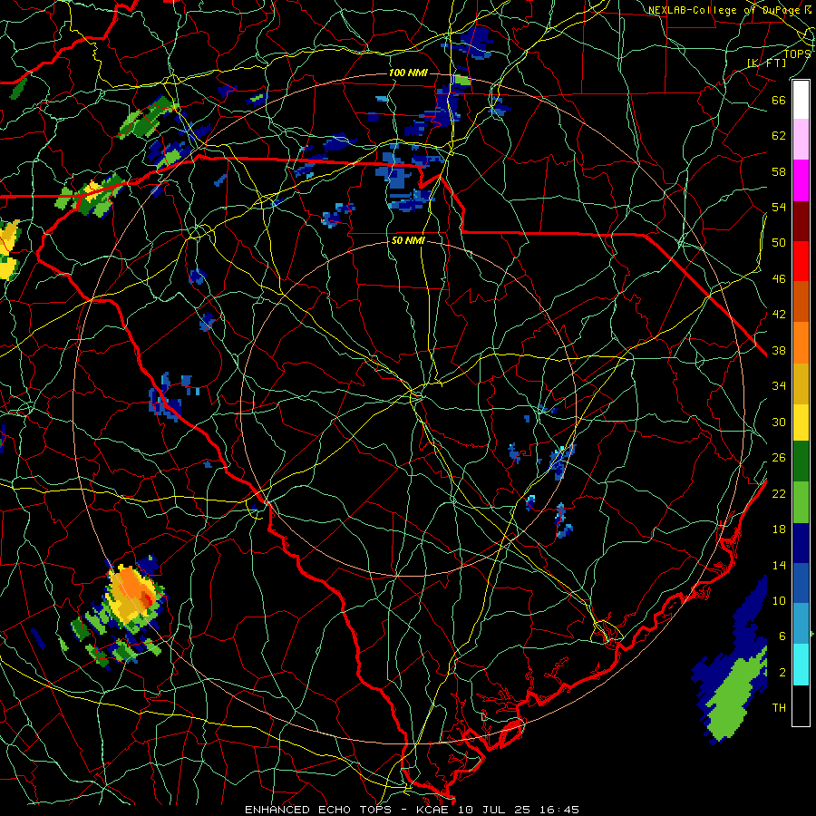The width and height of the screenshot is (816, 816).
Task: Click the navy blue legend swatch
Action: click(801, 543)
